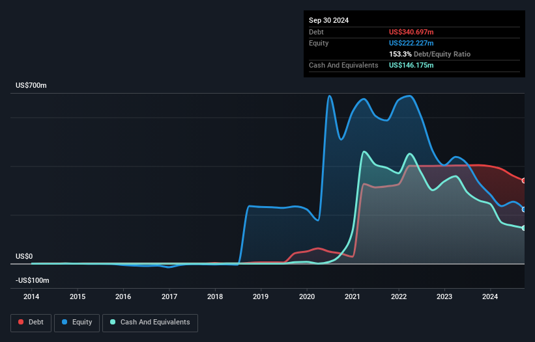The image size is (535, 342).
Task: Toggle the Debt series legend button
Action: pyautogui.click(x=31, y=322)
